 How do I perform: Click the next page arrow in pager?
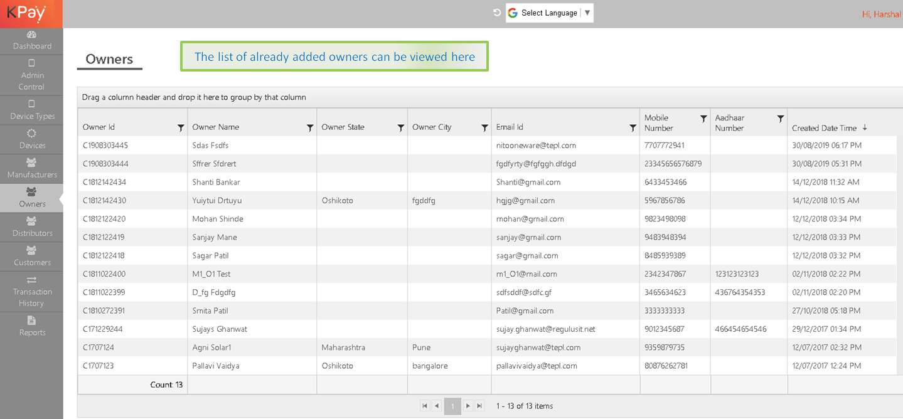(x=468, y=406)
